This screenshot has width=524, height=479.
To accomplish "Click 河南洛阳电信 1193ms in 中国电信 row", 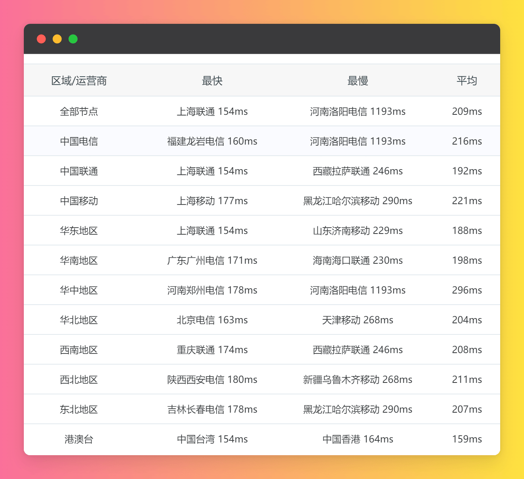I will (x=358, y=141).
